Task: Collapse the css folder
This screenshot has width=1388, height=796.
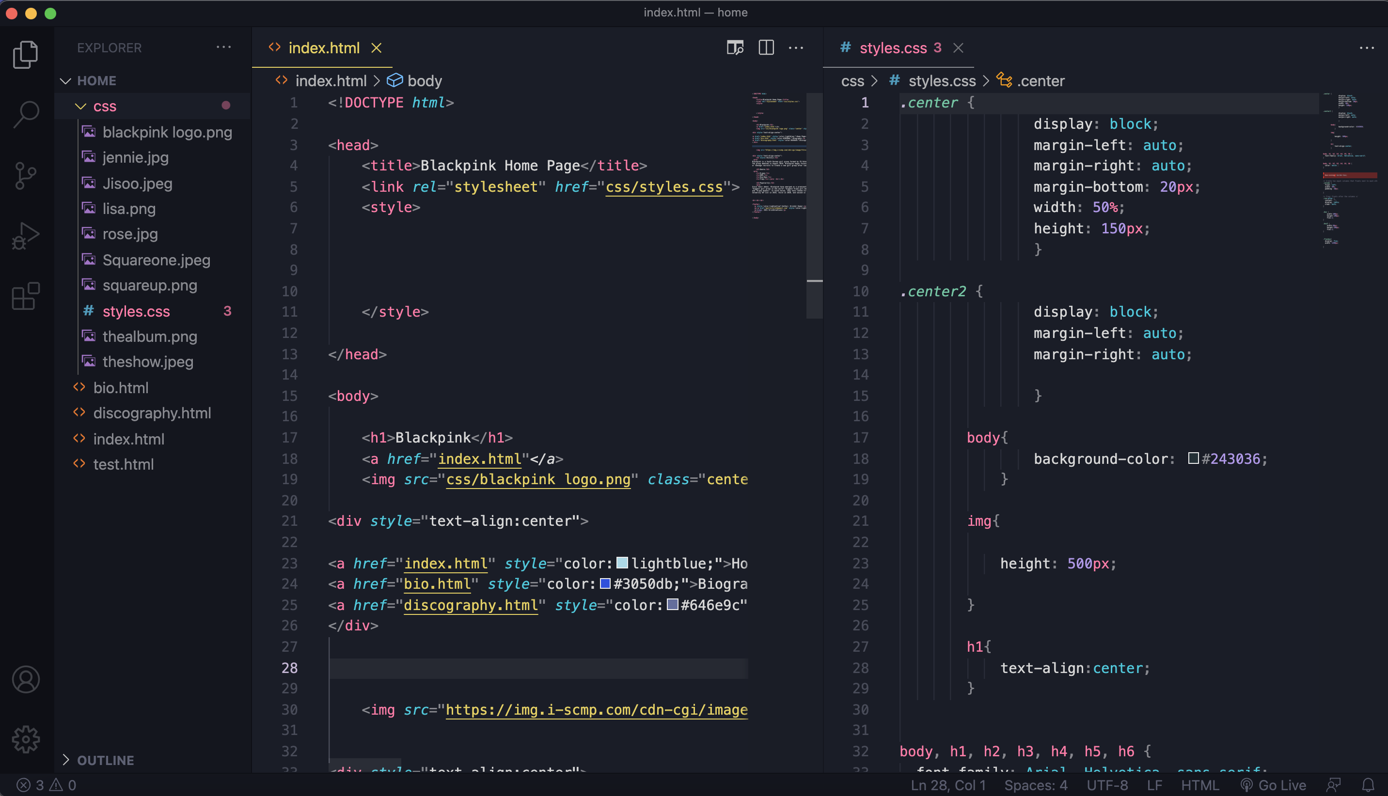Action: pos(105,106)
